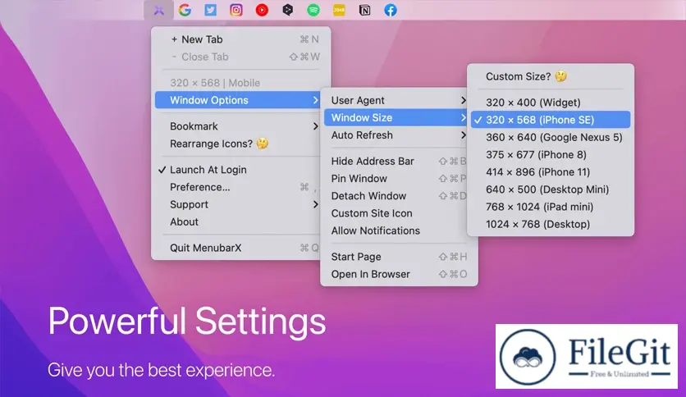686x397 pixels.
Task: Open the black hexagon app icon
Action: click(288, 10)
